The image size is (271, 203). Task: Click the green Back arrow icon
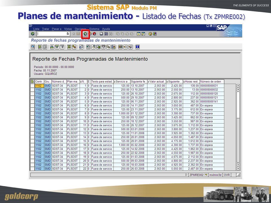[85, 34]
